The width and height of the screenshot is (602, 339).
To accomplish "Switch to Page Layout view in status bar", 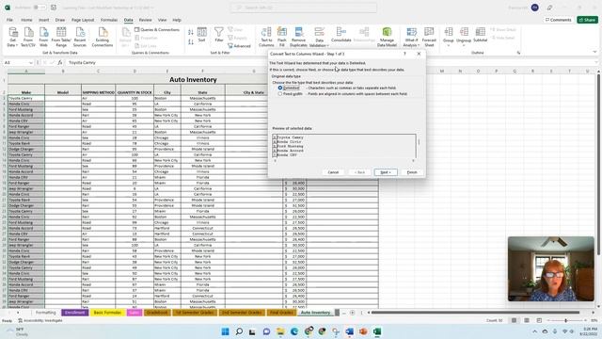I will click(x=527, y=320).
